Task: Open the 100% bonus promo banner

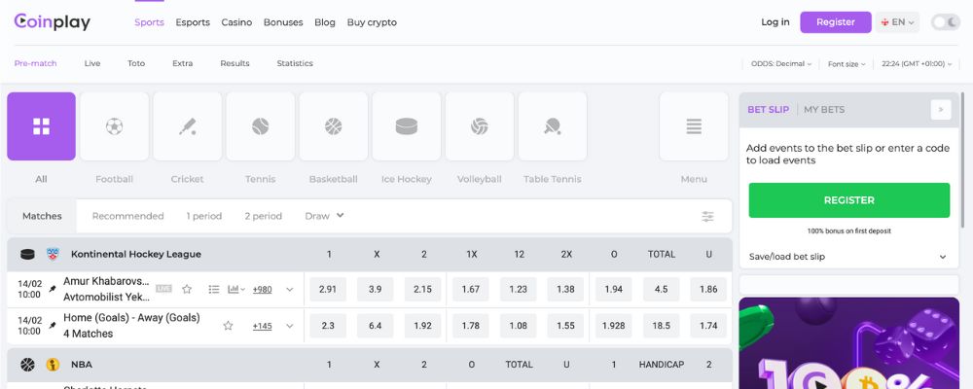Action: [x=848, y=343]
